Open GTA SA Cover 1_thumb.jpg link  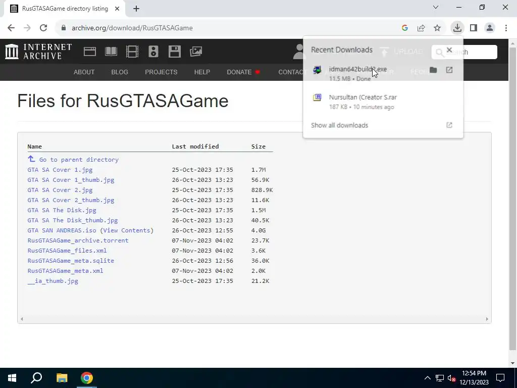(x=71, y=180)
